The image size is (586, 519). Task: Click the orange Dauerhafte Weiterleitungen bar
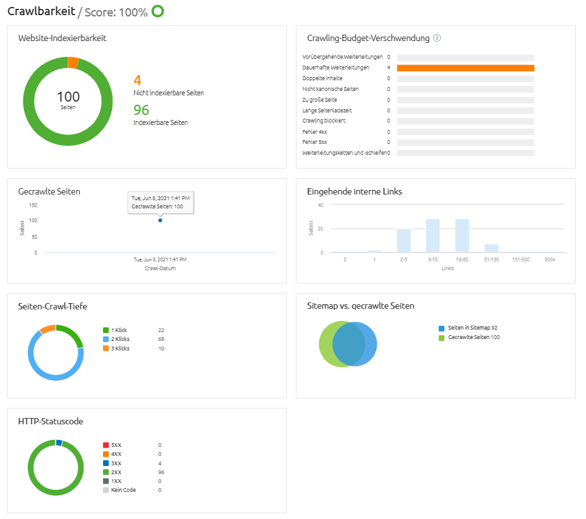(x=465, y=68)
